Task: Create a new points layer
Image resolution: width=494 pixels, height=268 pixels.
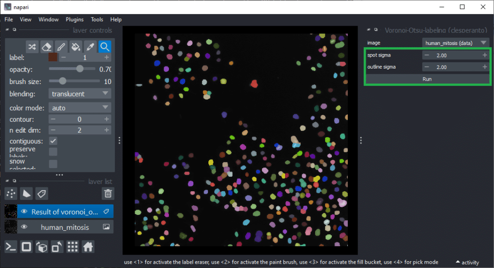Action: click(11, 194)
